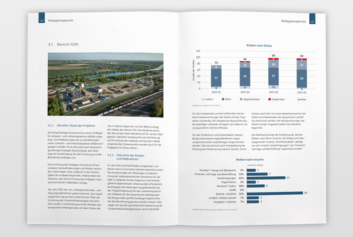Click the blue page number 18 tab
This screenshot has width=353, height=237.
(x=41, y=18)
